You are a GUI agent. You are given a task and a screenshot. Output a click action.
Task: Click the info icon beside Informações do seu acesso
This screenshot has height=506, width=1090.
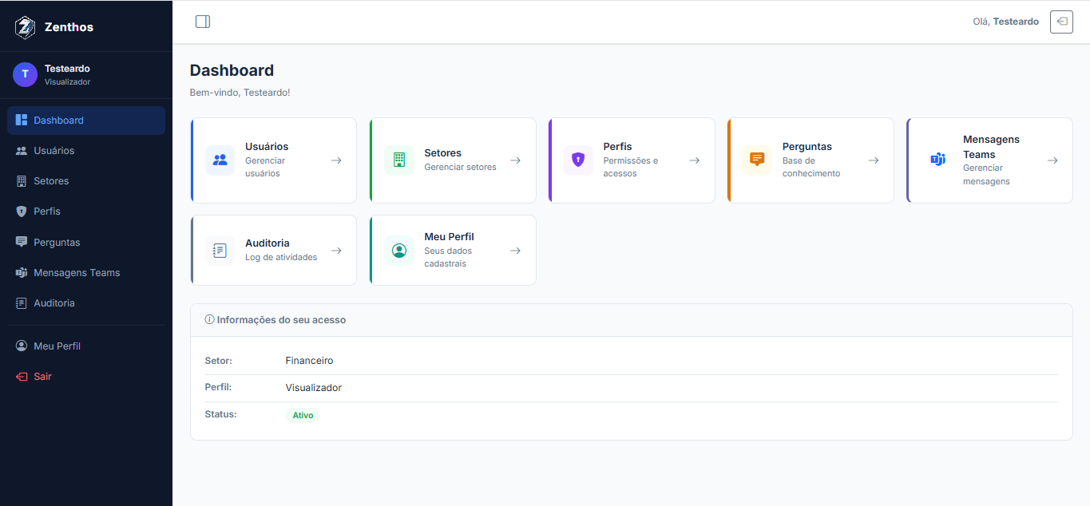(x=210, y=319)
